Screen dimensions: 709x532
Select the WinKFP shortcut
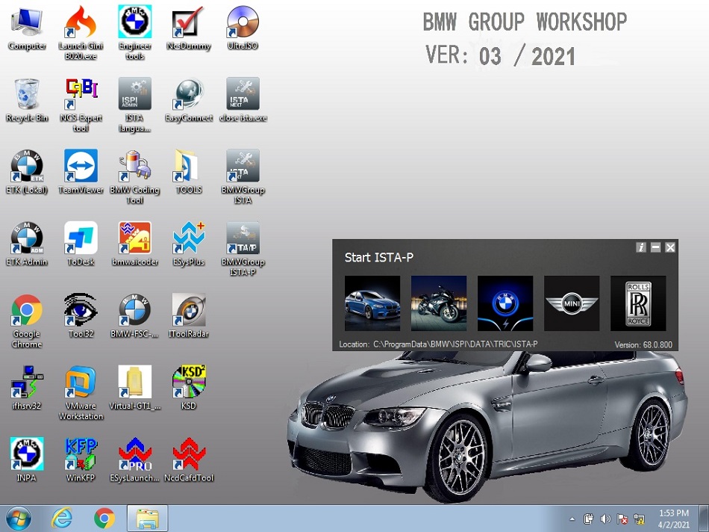point(81,460)
